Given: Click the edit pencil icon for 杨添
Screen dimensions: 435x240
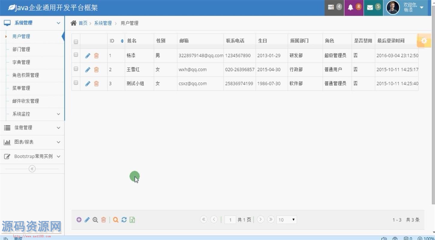Looking at the screenshot, I should 88,55.
